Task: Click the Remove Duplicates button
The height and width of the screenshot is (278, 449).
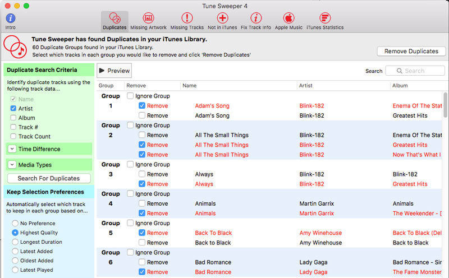Action: (411, 51)
